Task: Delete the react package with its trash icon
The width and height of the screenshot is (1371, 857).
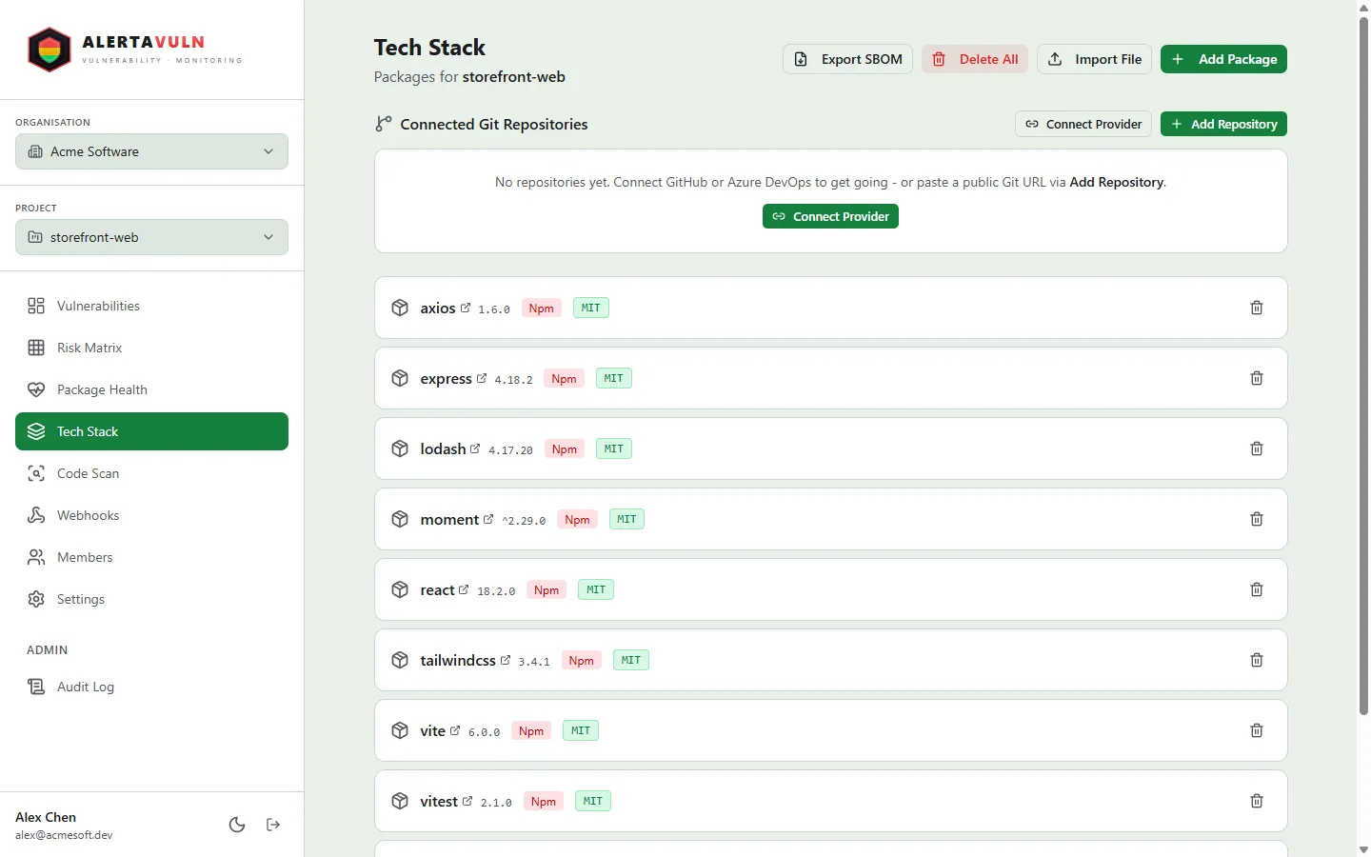Action: tap(1257, 589)
